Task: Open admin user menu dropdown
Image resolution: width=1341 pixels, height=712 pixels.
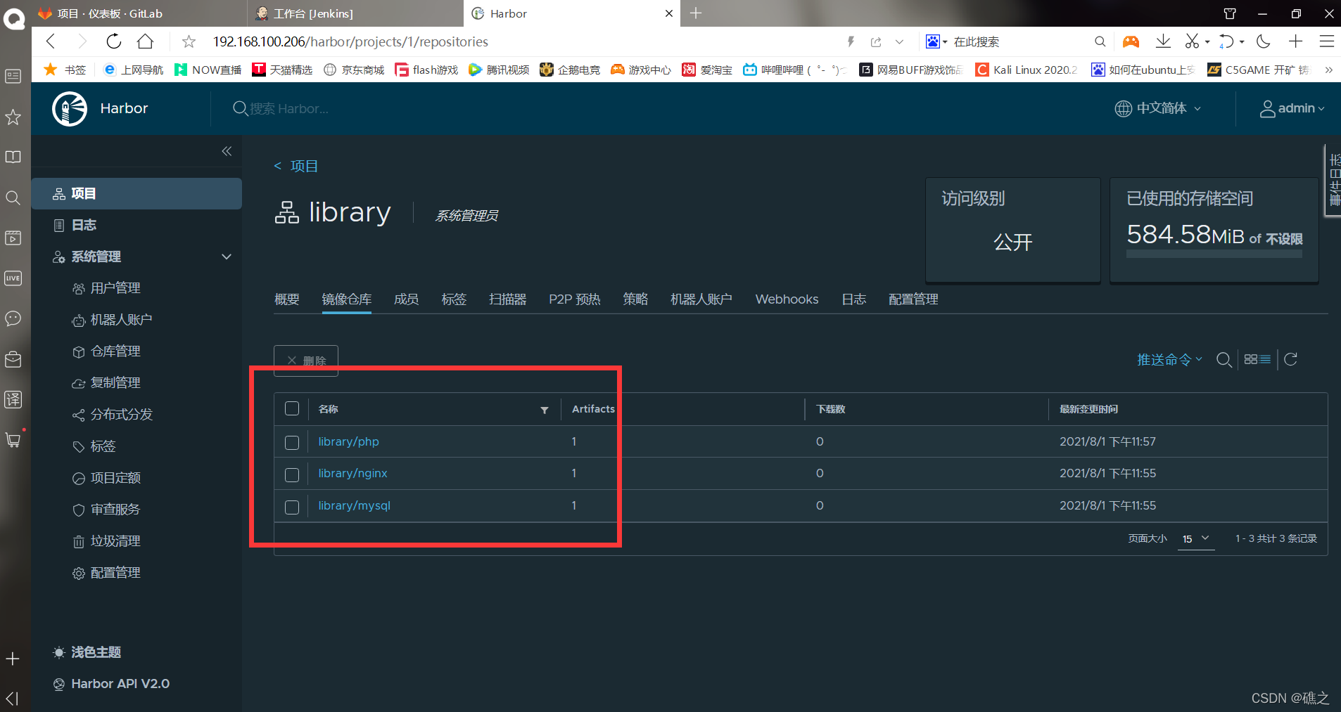Action: tap(1292, 108)
